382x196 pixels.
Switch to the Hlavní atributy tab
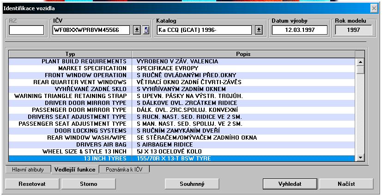(28, 170)
